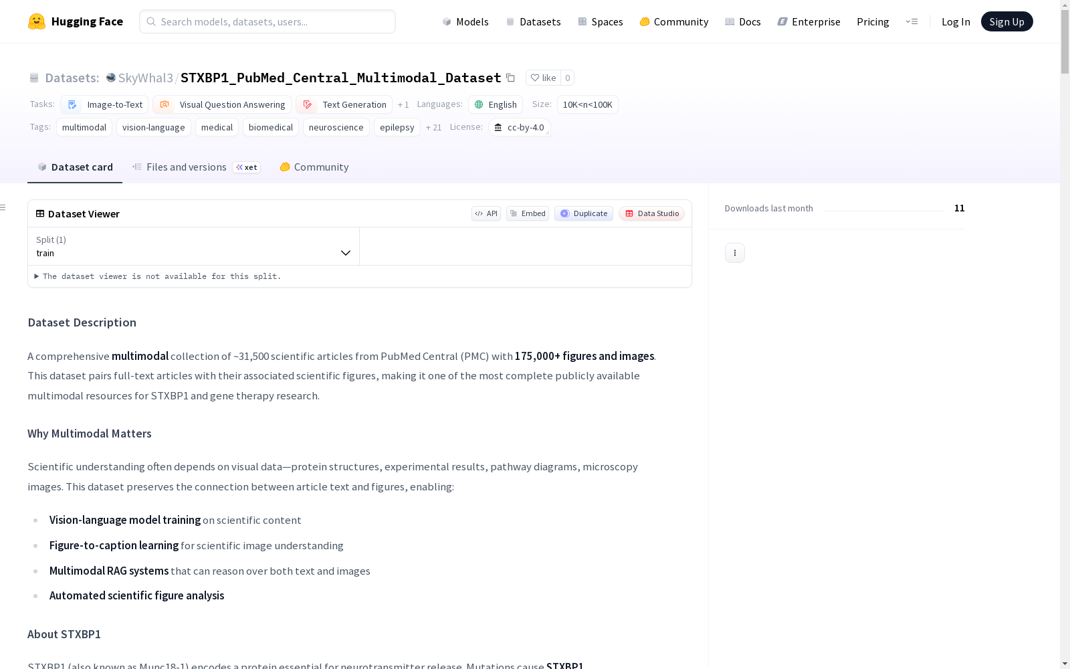Focus the search models, datasets, users field
The height and width of the screenshot is (669, 1070).
tap(267, 21)
